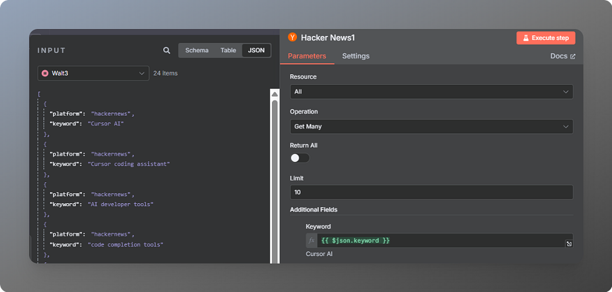Click the pink Wait3 node pause icon
Image resolution: width=612 pixels, height=292 pixels.
coord(45,73)
